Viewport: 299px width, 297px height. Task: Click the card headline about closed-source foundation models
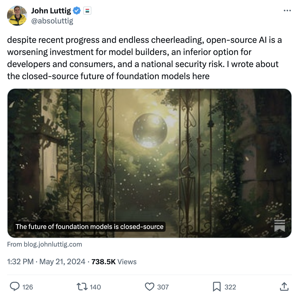coord(90,227)
